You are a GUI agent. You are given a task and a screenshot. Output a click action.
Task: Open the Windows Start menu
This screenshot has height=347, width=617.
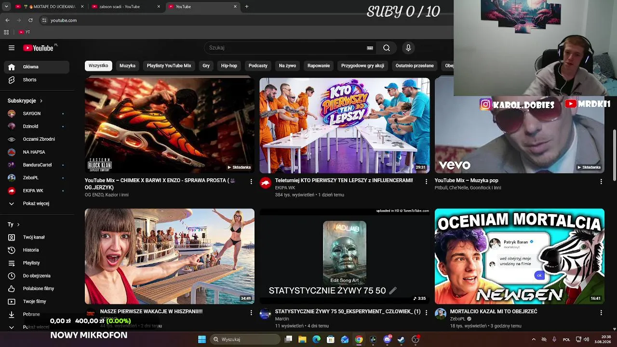click(x=202, y=339)
